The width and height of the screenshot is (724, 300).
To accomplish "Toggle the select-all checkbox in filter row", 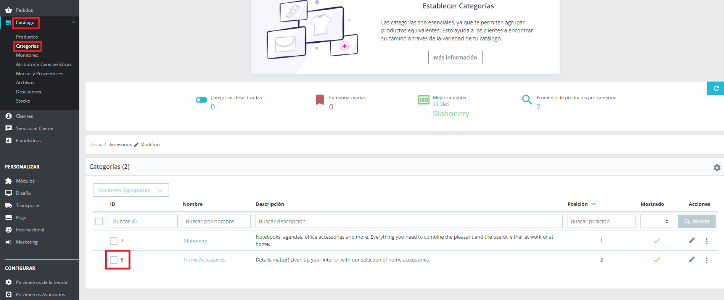I will pos(99,221).
